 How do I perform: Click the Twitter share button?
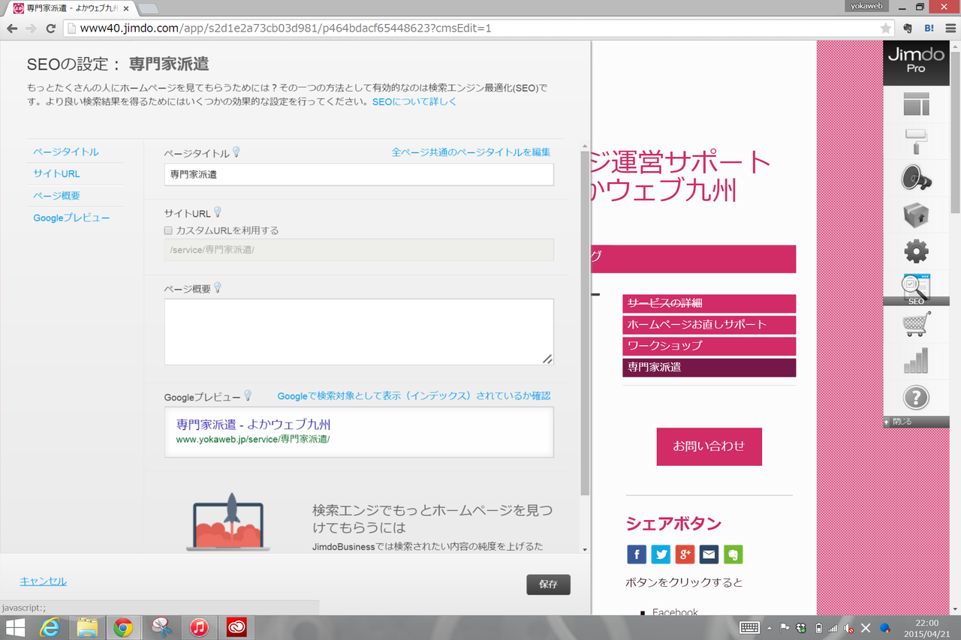[x=661, y=554]
